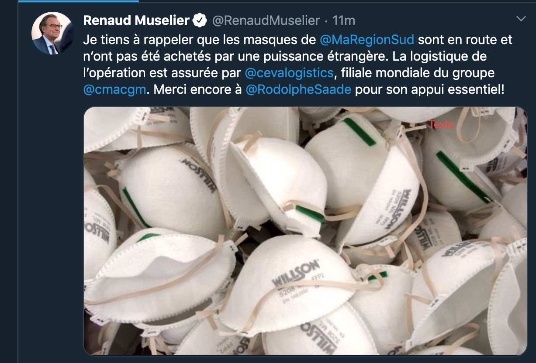The image size is (536, 363).
Task: Click the verified badge beside Renaud Muselier
Action: pos(200,20)
